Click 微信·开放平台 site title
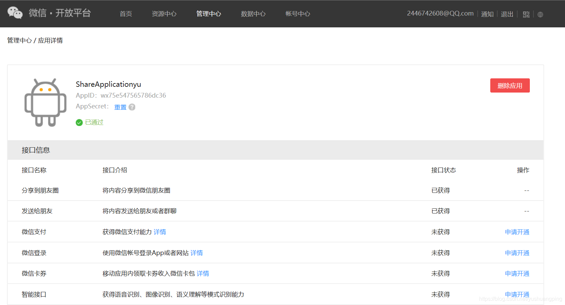This screenshot has width=565, height=305. click(x=60, y=13)
